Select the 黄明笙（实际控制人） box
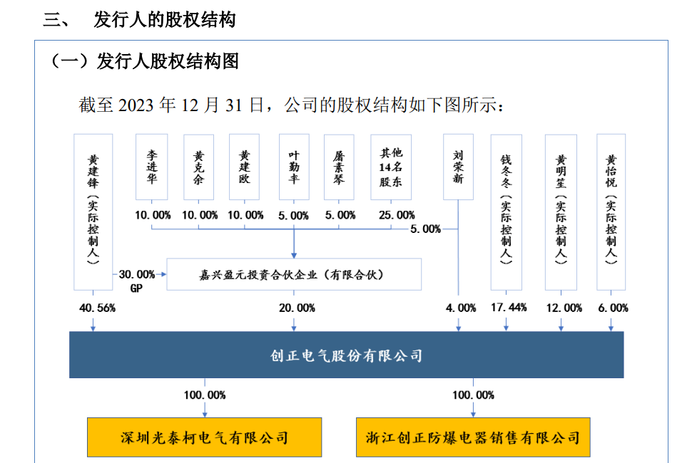The image size is (697, 463). pos(561,212)
